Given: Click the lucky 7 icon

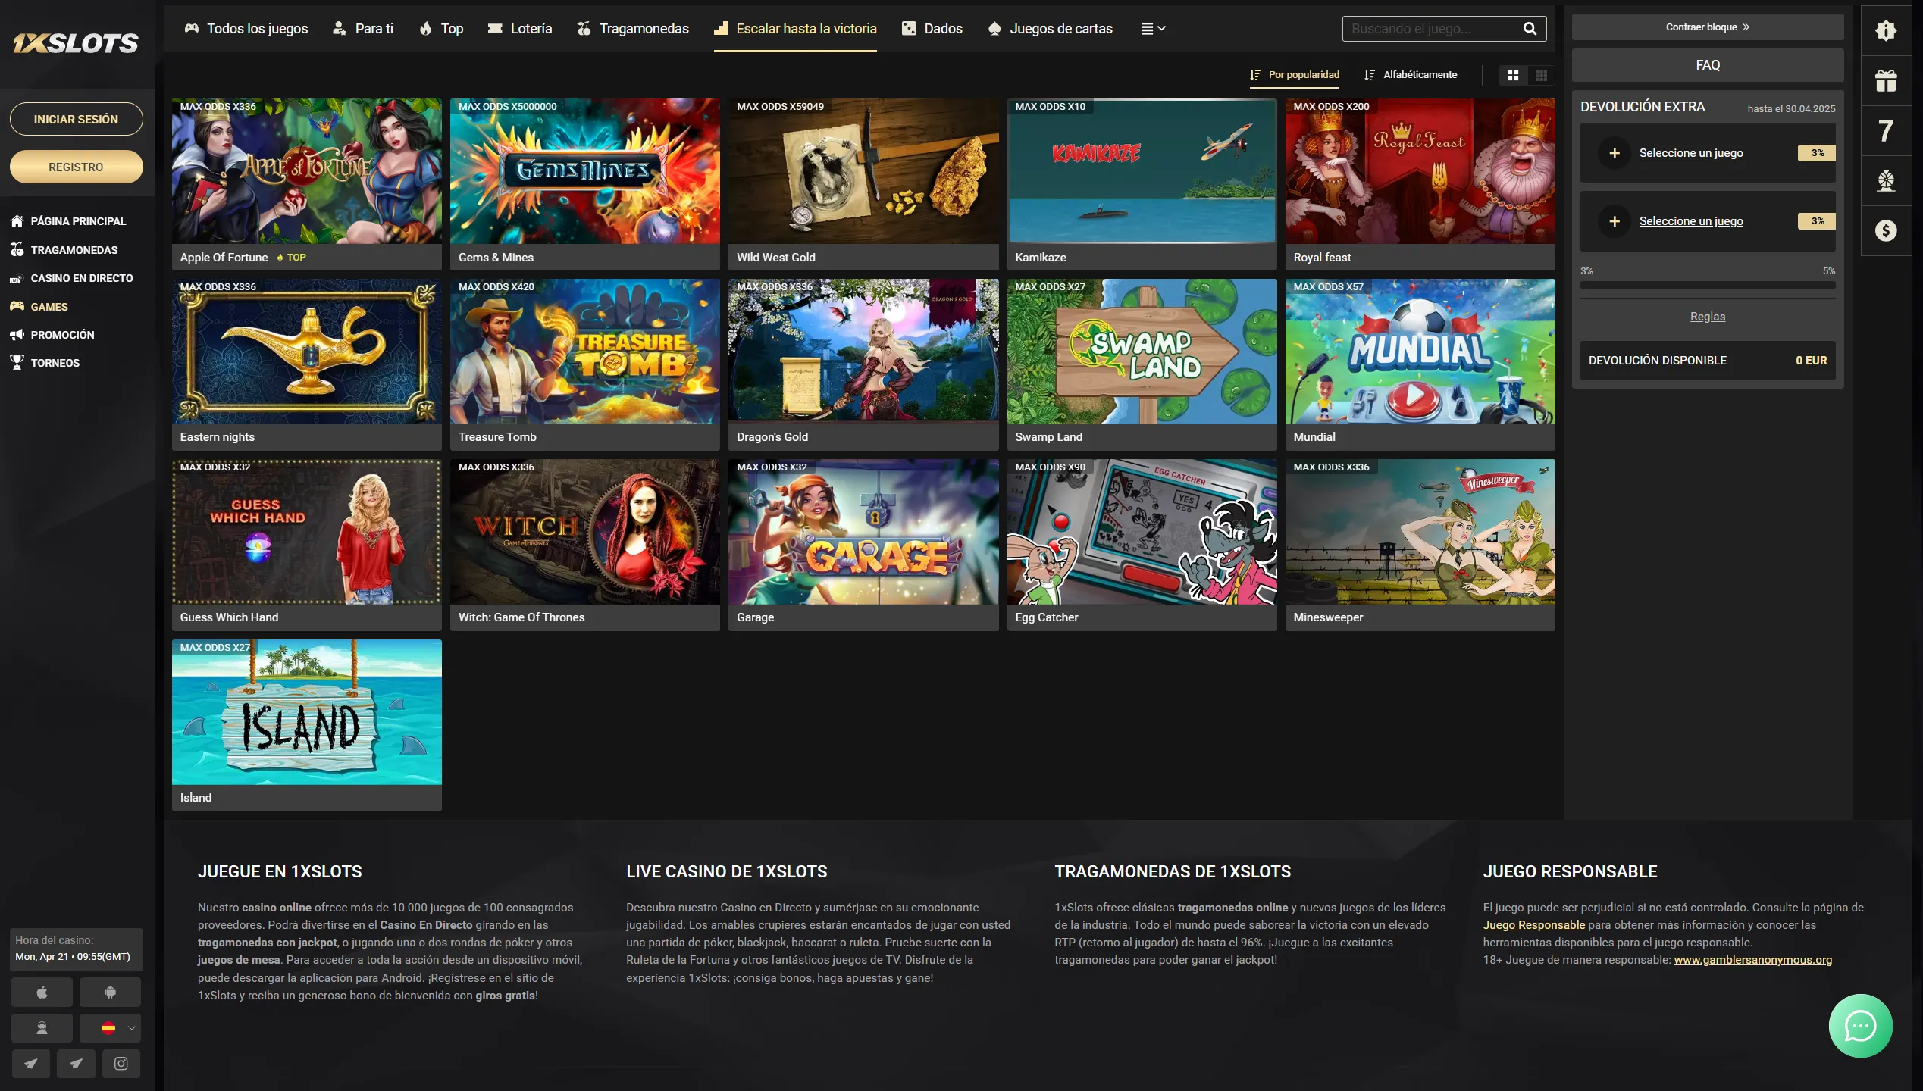Looking at the screenshot, I should tap(1886, 130).
